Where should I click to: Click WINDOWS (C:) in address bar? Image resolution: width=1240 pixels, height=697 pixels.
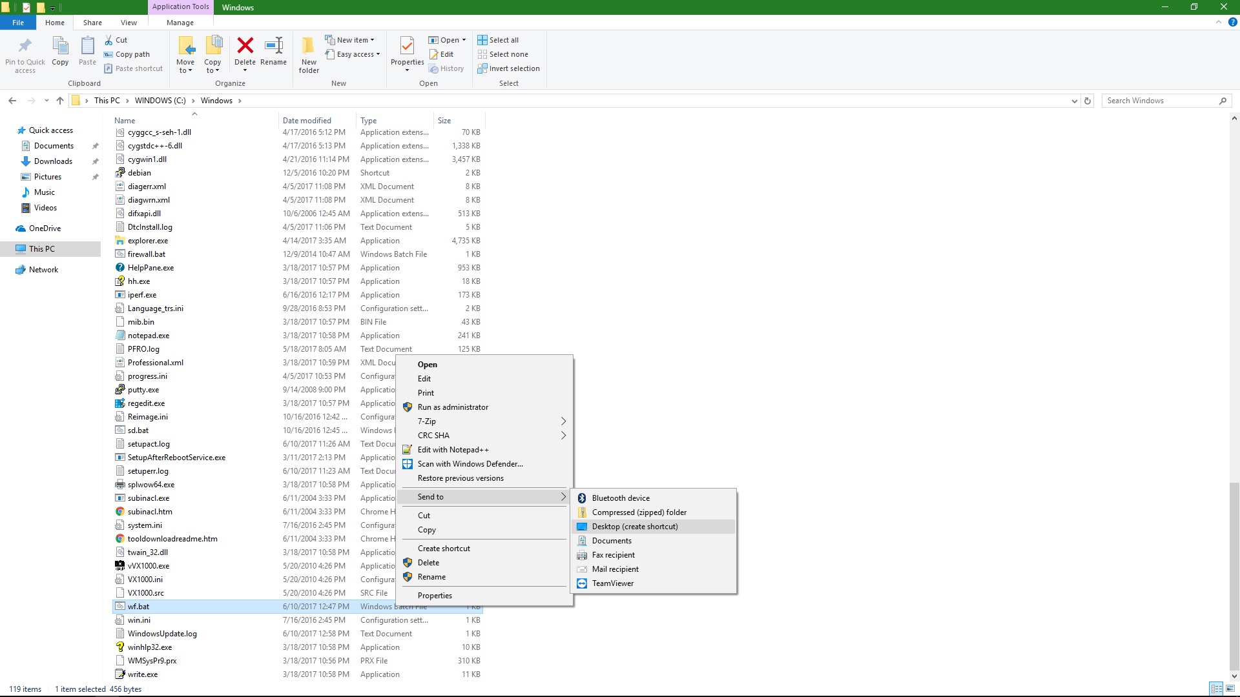point(160,101)
